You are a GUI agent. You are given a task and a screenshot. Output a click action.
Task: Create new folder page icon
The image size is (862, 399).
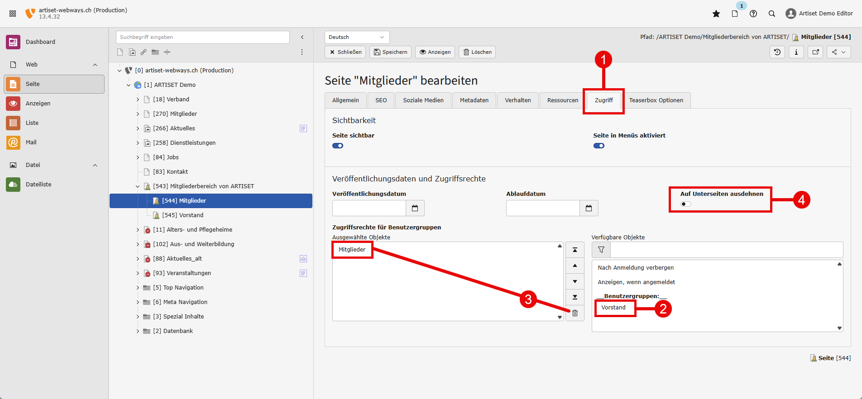pyautogui.click(x=155, y=52)
